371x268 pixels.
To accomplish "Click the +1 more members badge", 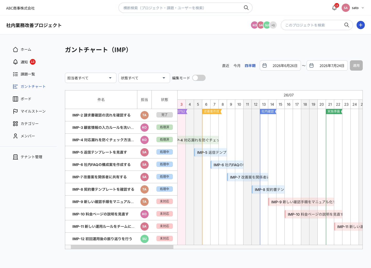I will pyautogui.click(x=273, y=25).
